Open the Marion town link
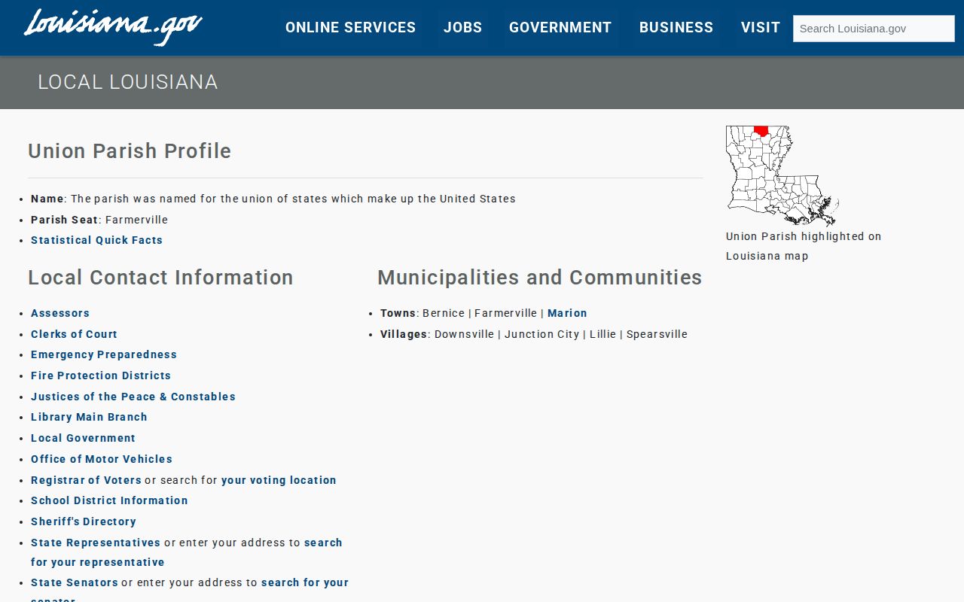The image size is (964, 602). (567, 313)
